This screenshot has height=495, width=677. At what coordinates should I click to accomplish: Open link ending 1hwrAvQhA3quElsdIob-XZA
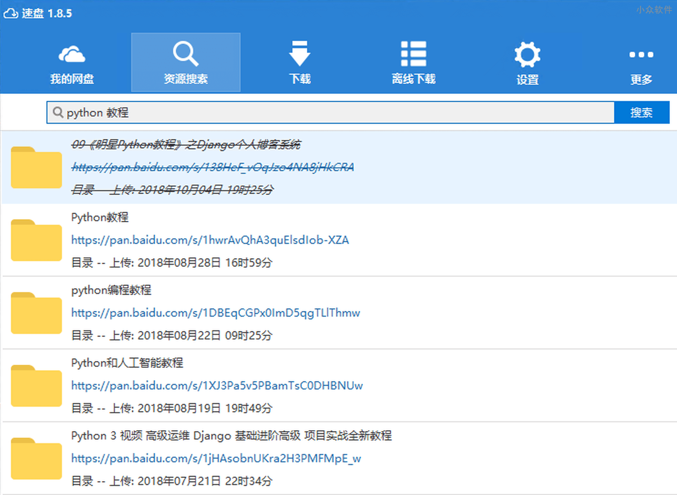(210, 240)
